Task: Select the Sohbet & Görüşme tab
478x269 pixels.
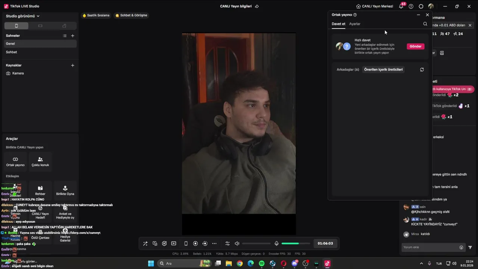Action: point(131,15)
